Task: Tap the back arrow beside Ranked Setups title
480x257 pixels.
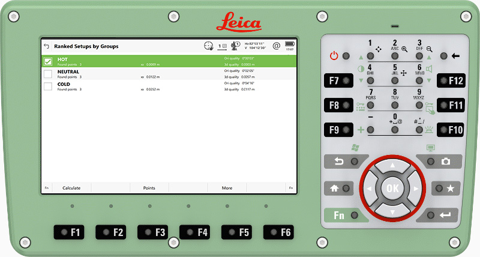Action: [x=46, y=46]
